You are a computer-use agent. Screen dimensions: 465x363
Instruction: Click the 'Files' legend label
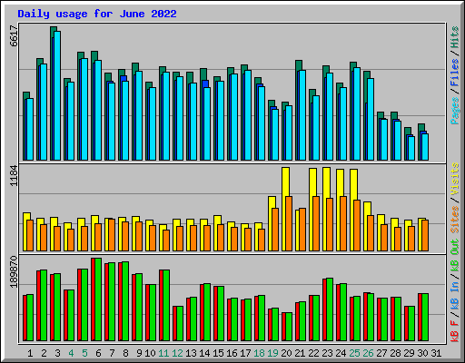tap(455, 73)
